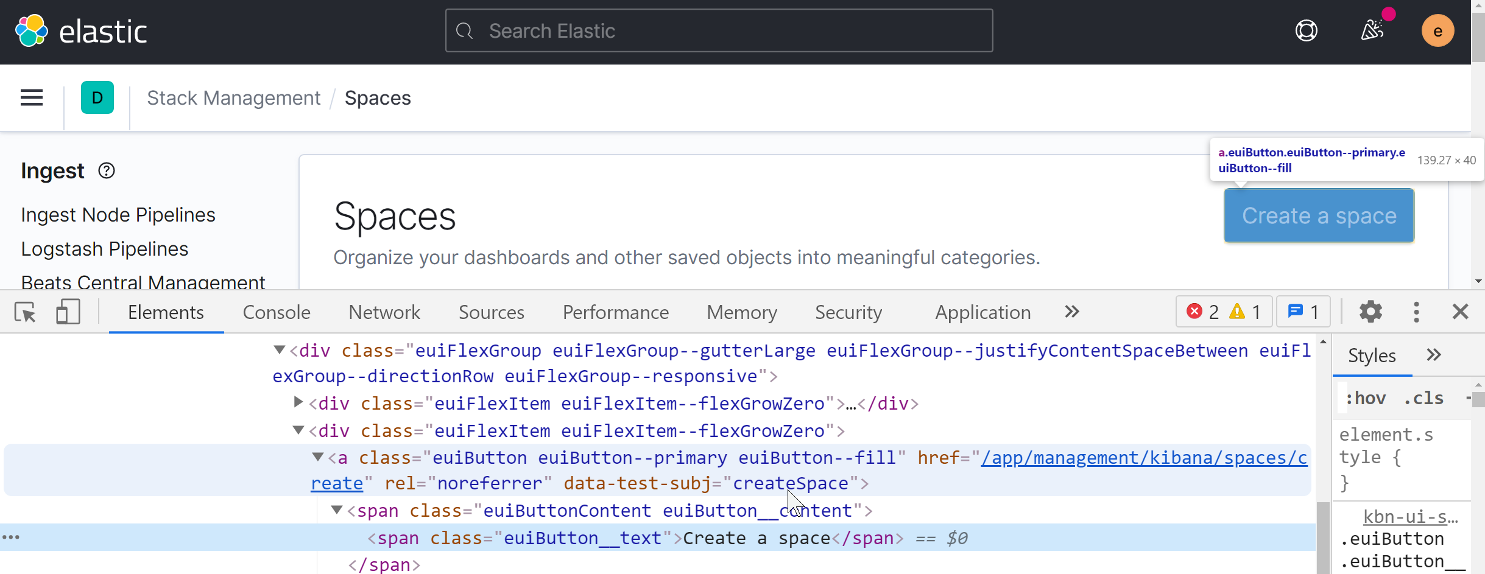Image resolution: width=1485 pixels, height=574 pixels.
Task: Expand the first euiFlexItem div
Action: click(298, 402)
